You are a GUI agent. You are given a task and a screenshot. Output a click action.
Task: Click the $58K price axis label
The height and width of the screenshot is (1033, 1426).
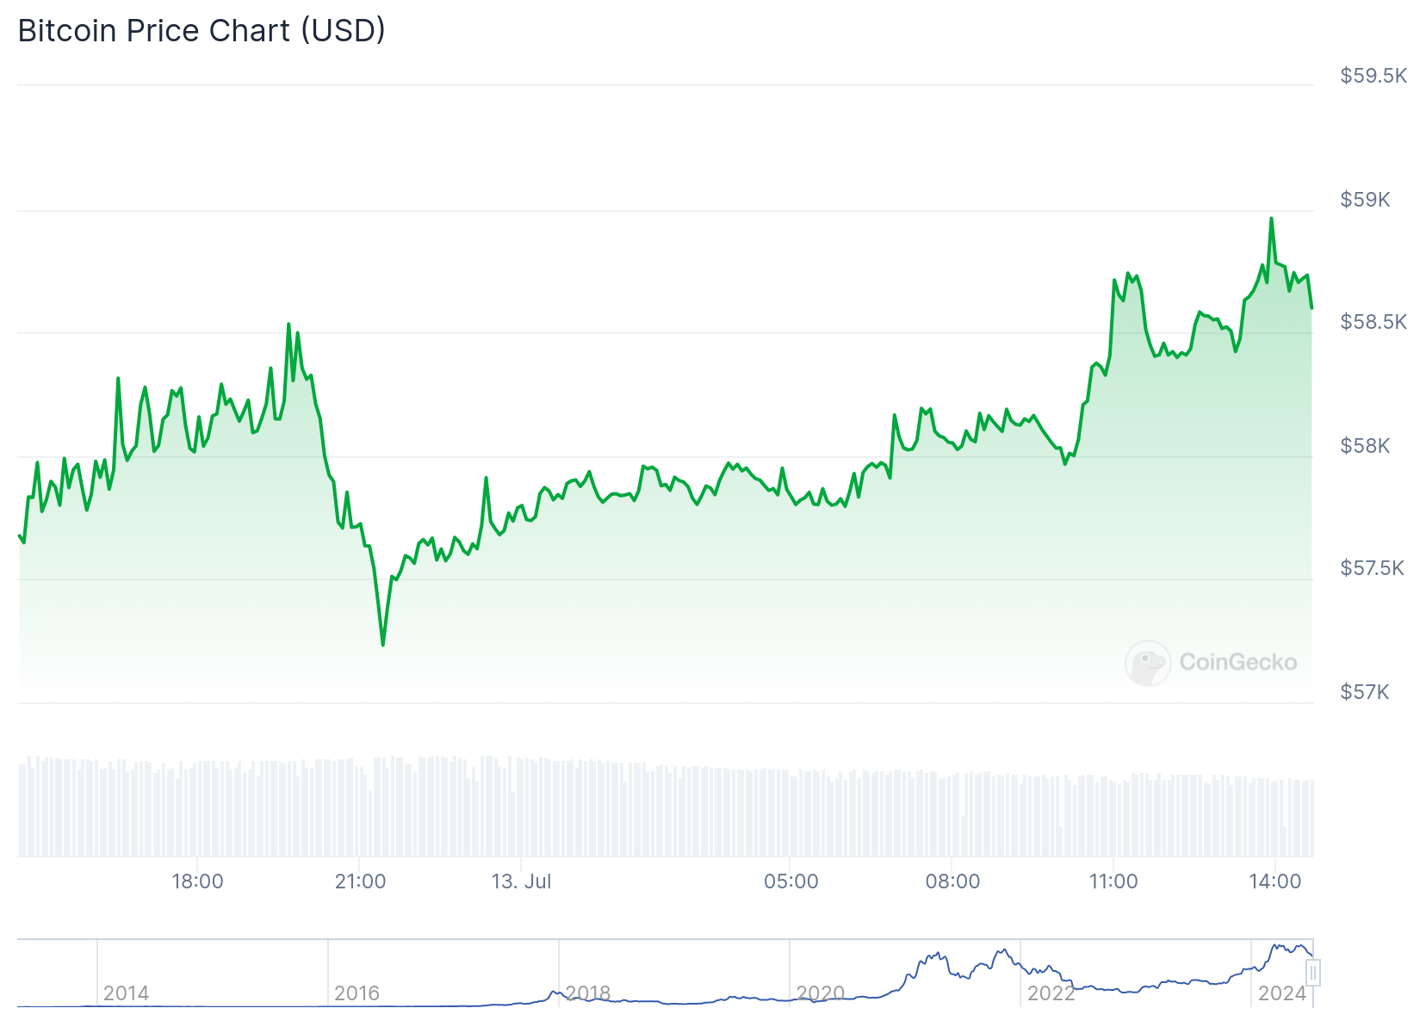[x=1365, y=446]
